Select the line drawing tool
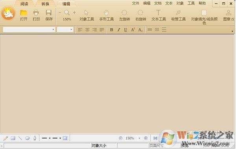This screenshot has width=236, height=149. tap(20, 138)
